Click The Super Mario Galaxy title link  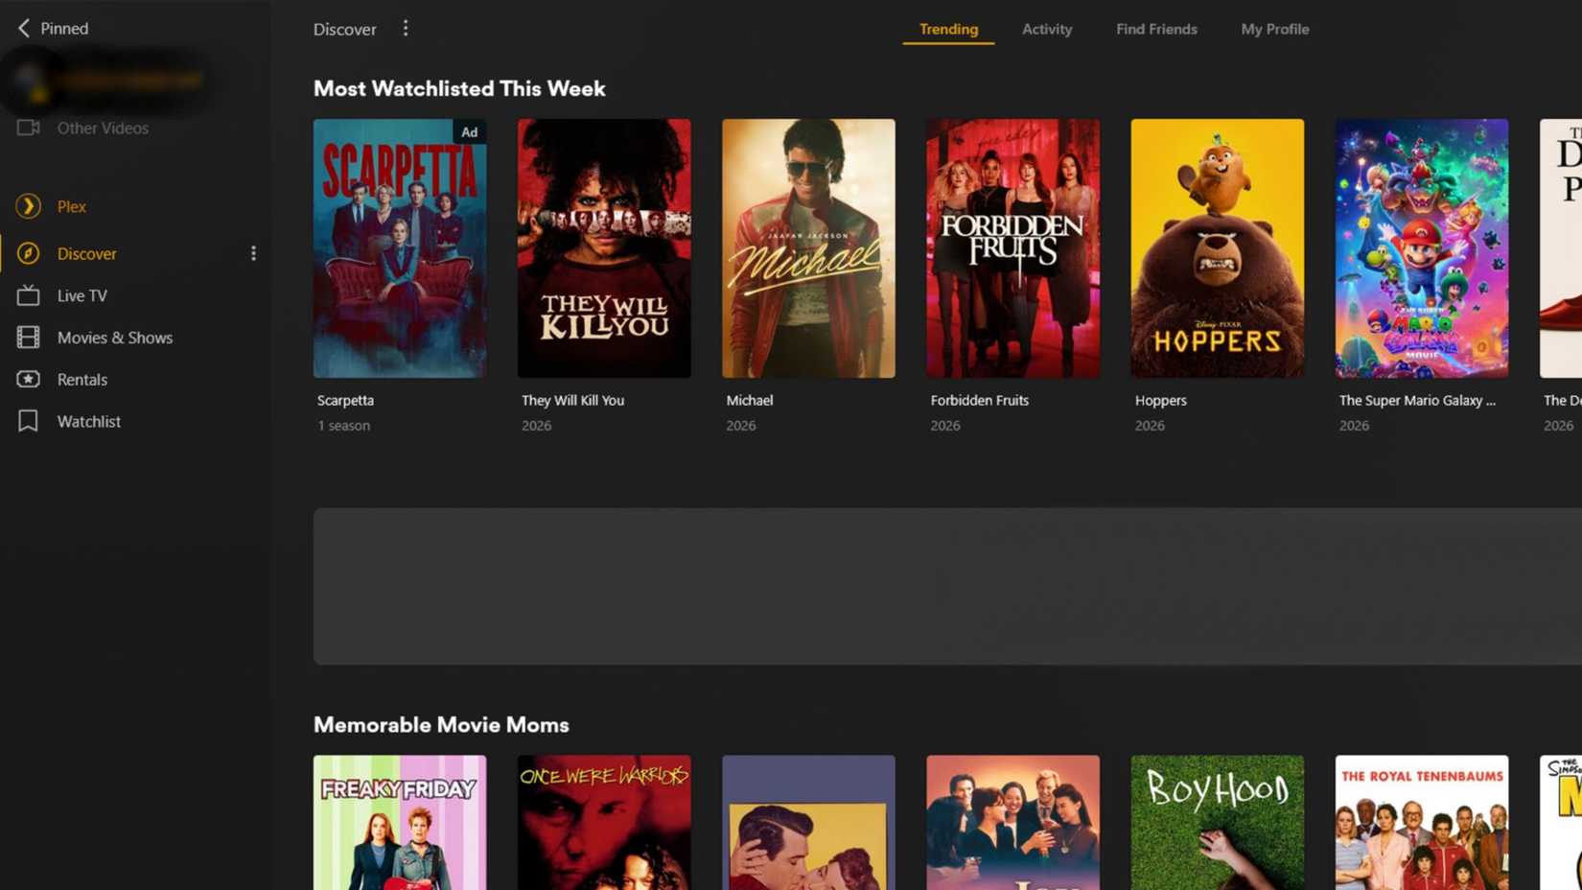[1417, 400]
